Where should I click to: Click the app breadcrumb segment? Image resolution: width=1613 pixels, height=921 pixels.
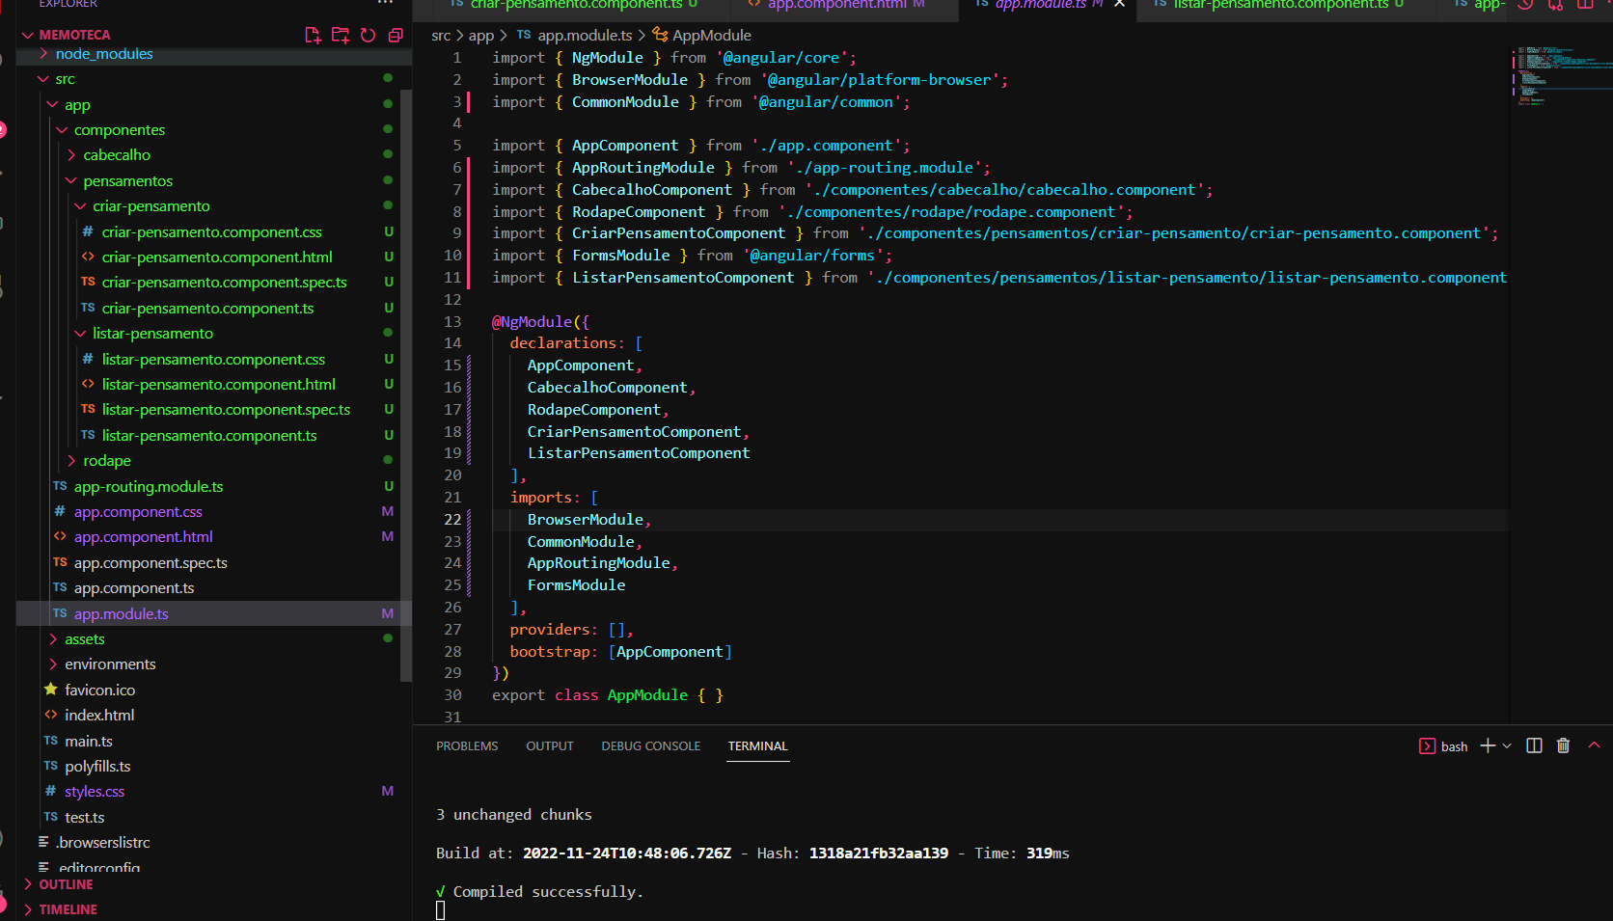(481, 36)
